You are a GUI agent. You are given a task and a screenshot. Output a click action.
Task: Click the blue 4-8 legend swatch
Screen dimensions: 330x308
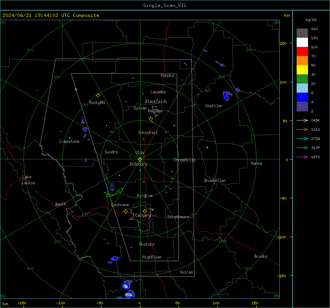pos(302,97)
